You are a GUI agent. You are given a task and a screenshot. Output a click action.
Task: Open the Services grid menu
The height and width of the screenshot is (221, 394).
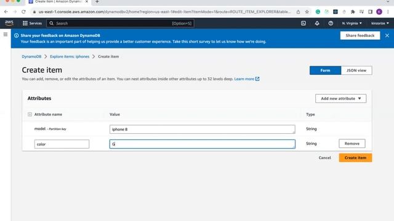click(32, 23)
